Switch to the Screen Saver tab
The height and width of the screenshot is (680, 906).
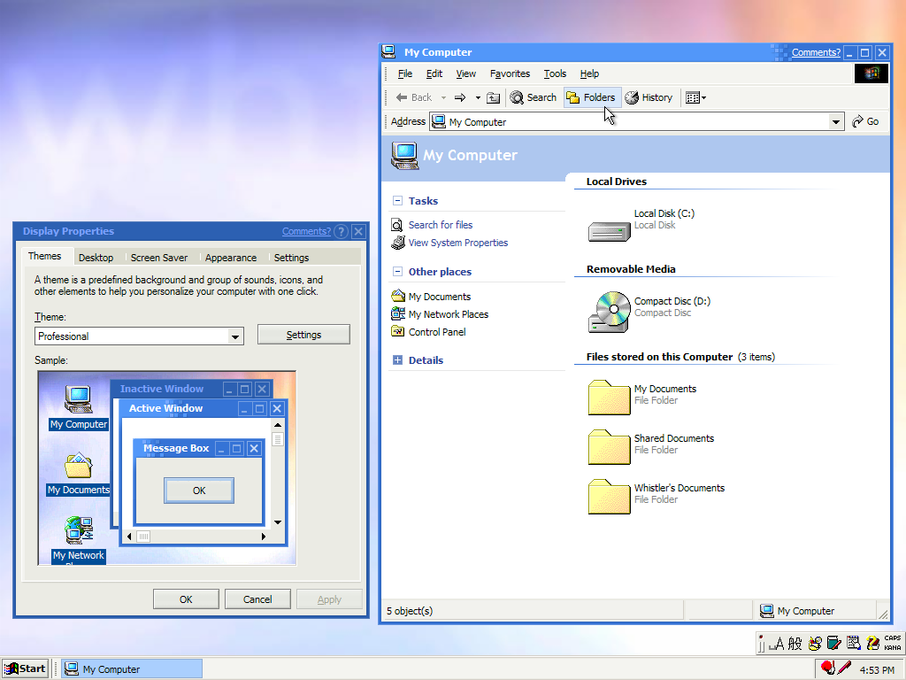(x=159, y=258)
